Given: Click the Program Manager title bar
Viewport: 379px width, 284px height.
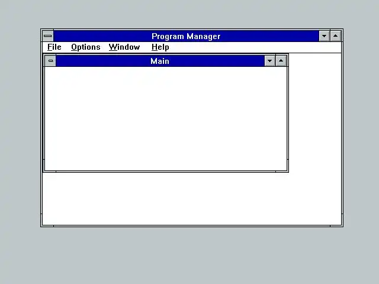Looking at the screenshot, I should click(186, 36).
